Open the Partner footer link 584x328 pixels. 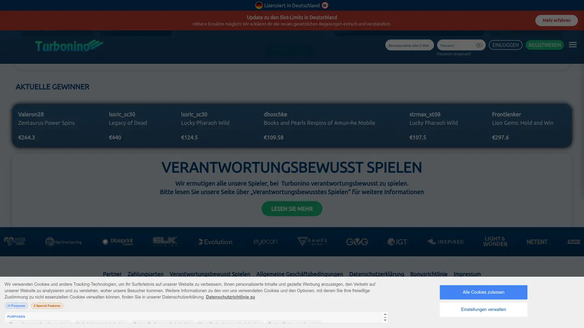(x=112, y=274)
